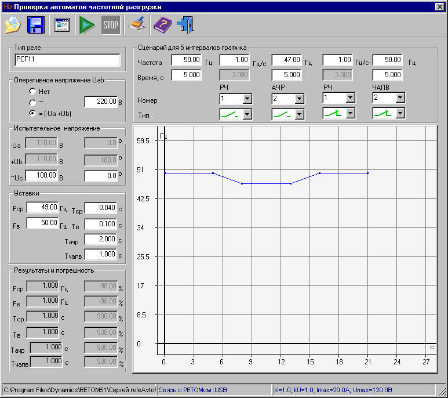Open the ЧАПВ number dropdown
Screen dimensions: 448x398
click(x=400, y=99)
